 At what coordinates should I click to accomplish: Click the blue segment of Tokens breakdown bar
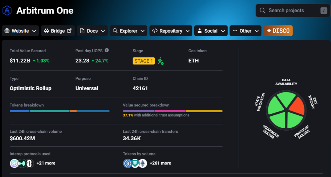[x=20, y=111]
